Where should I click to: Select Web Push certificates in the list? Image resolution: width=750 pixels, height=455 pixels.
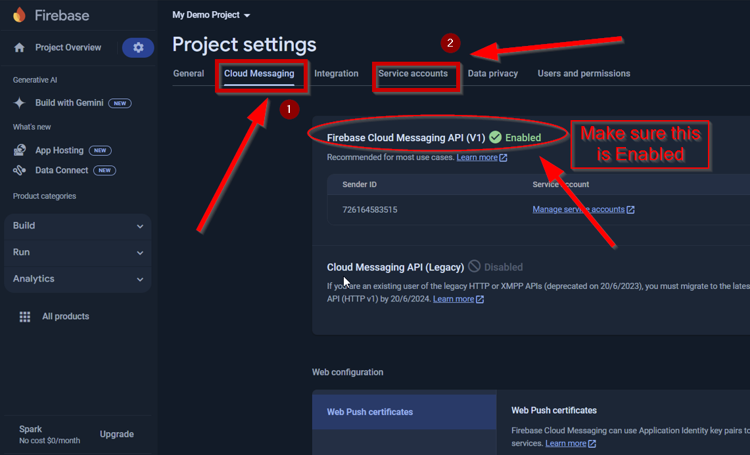coord(370,412)
